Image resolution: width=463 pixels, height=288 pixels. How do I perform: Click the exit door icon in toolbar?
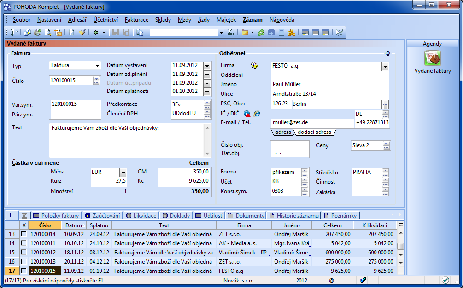point(14,32)
